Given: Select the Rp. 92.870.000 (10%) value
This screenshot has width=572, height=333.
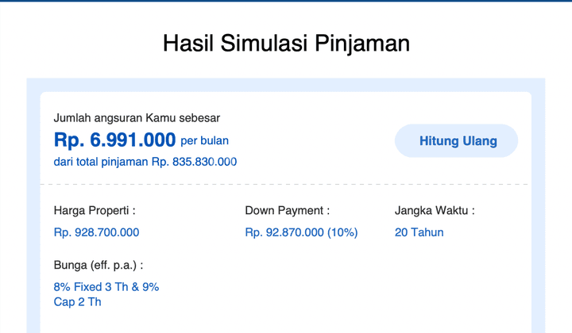Looking at the screenshot, I should tap(301, 232).
